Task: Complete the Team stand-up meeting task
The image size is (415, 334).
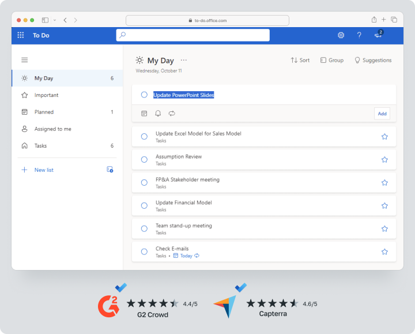Action: click(x=144, y=228)
